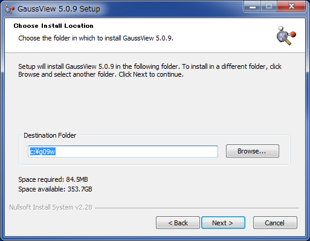Click the Space available: 353.7GB text
This screenshot has width=310, height=241.
(55, 189)
